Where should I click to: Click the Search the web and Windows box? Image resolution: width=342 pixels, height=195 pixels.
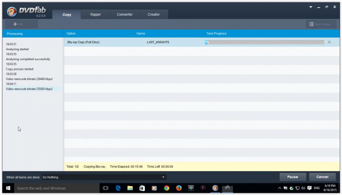[x=57, y=188]
